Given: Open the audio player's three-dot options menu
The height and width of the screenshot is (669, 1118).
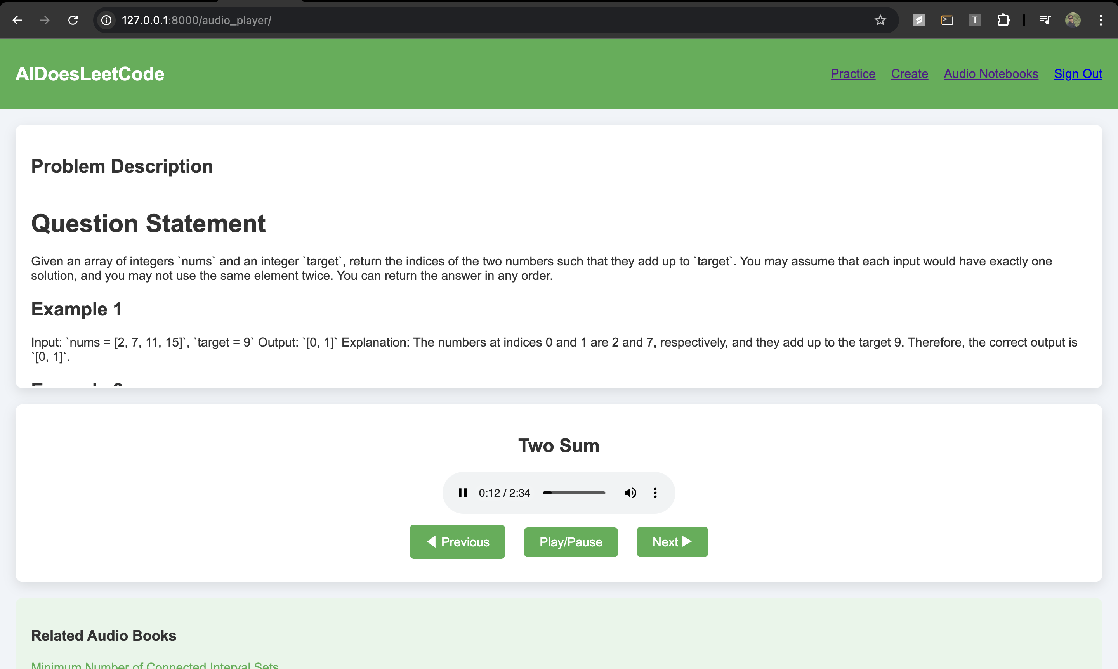Looking at the screenshot, I should tap(655, 493).
